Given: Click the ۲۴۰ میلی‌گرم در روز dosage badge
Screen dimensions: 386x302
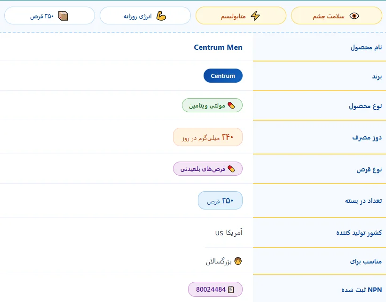Looking at the screenshot, I should click(208, 137).
